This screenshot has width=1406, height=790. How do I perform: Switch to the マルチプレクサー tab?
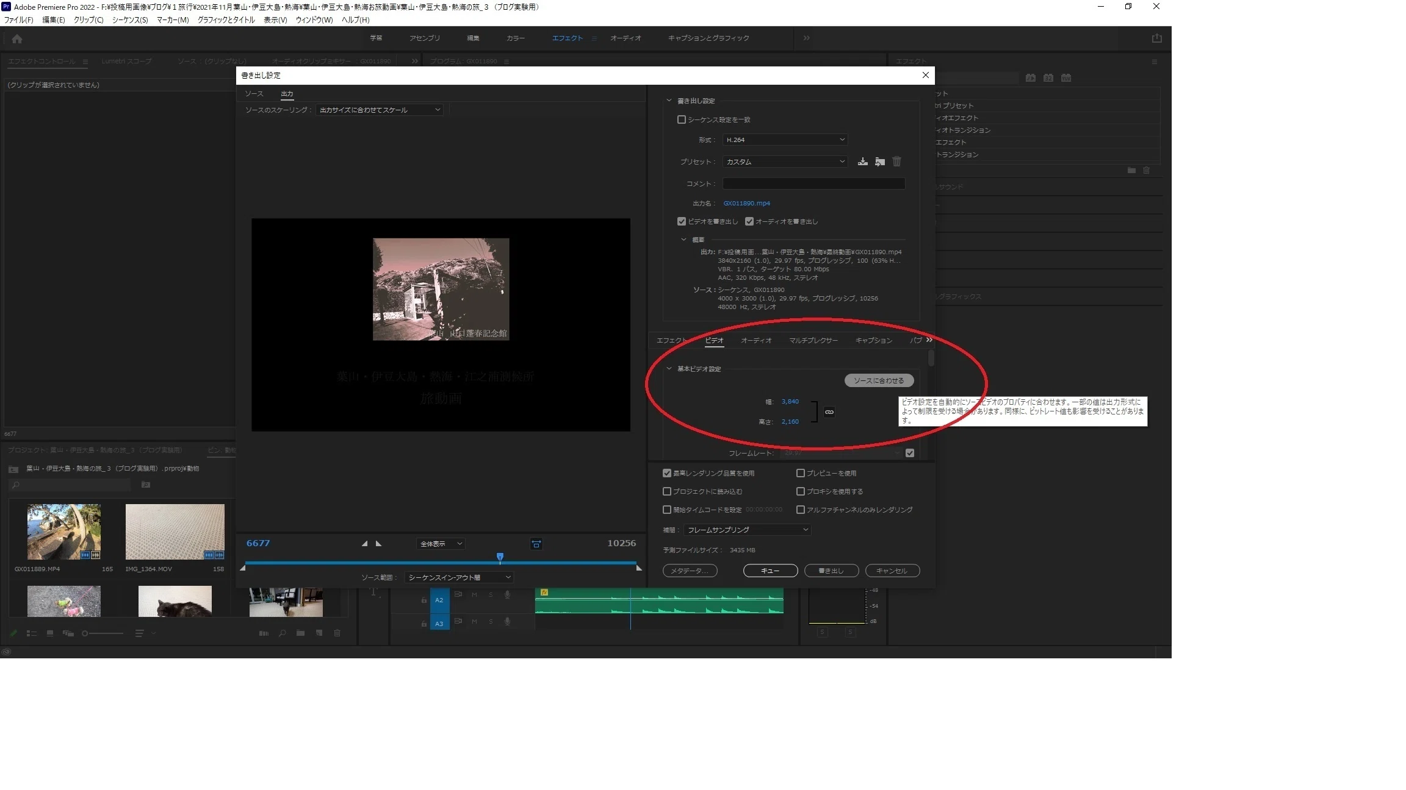click(813, 340)
